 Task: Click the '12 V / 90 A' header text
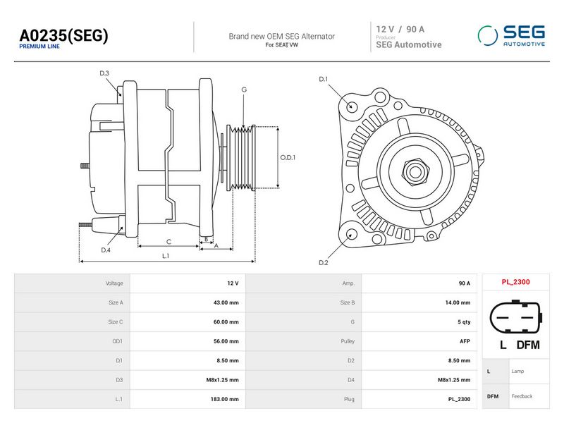pyautogui.click(x=400, y=30)
